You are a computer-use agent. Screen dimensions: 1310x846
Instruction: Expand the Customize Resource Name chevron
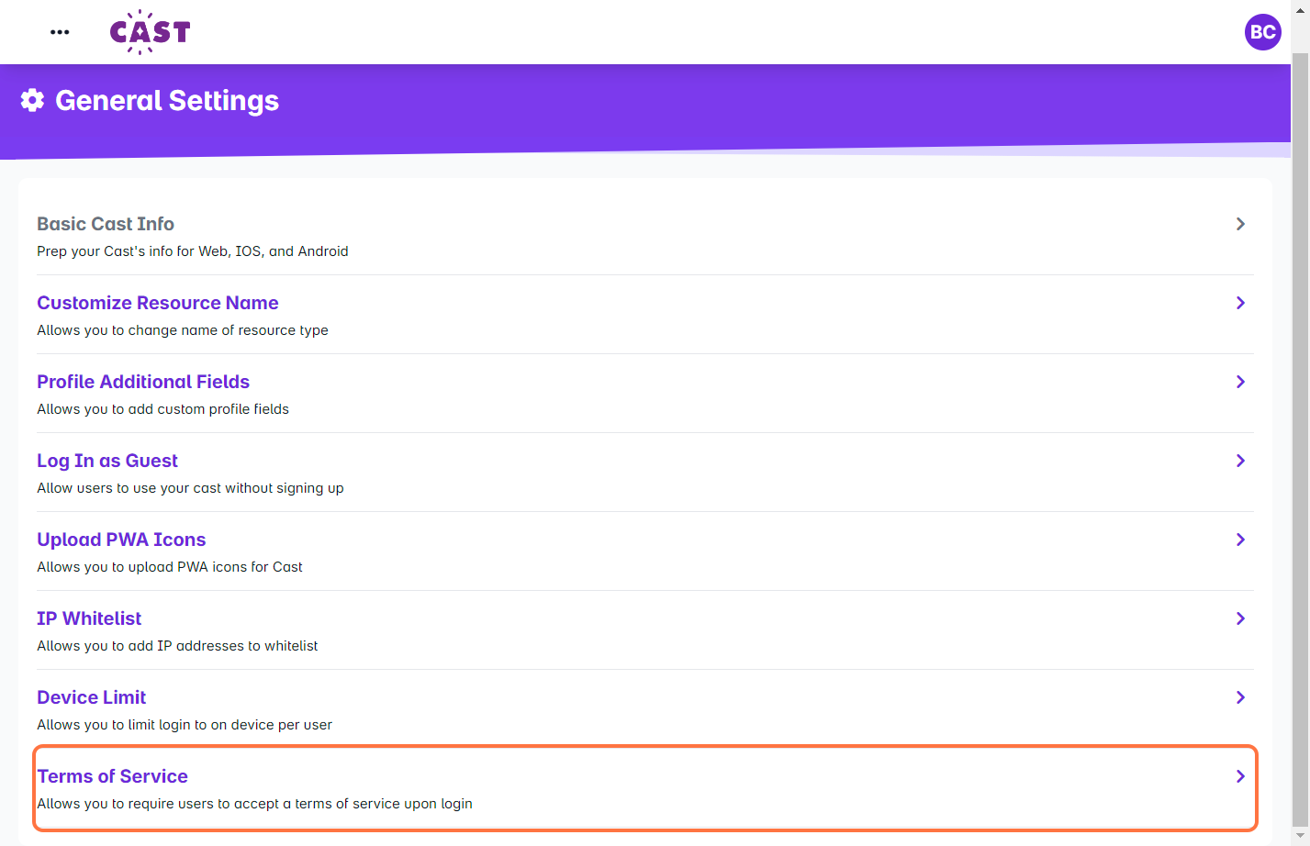coord(1240,303)
